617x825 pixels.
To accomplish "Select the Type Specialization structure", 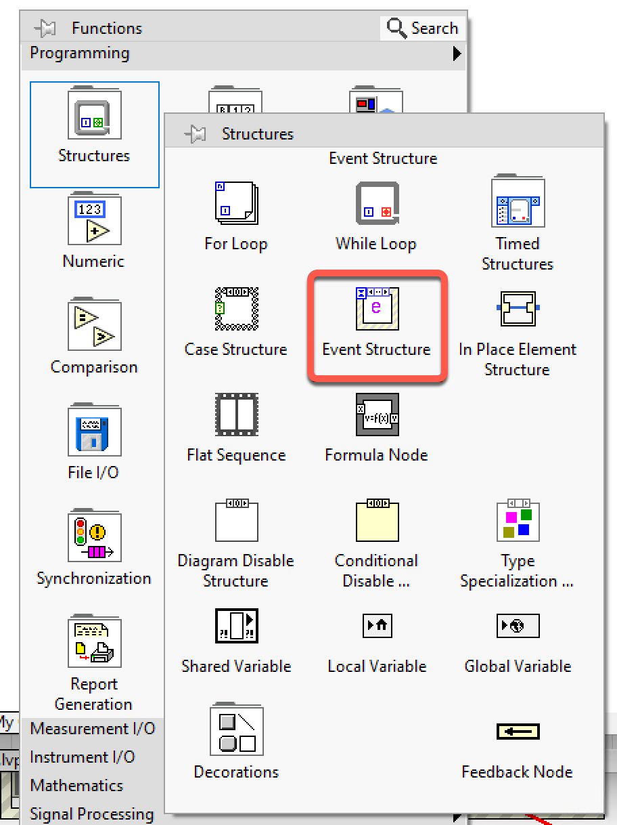I will tap(517, 520).
